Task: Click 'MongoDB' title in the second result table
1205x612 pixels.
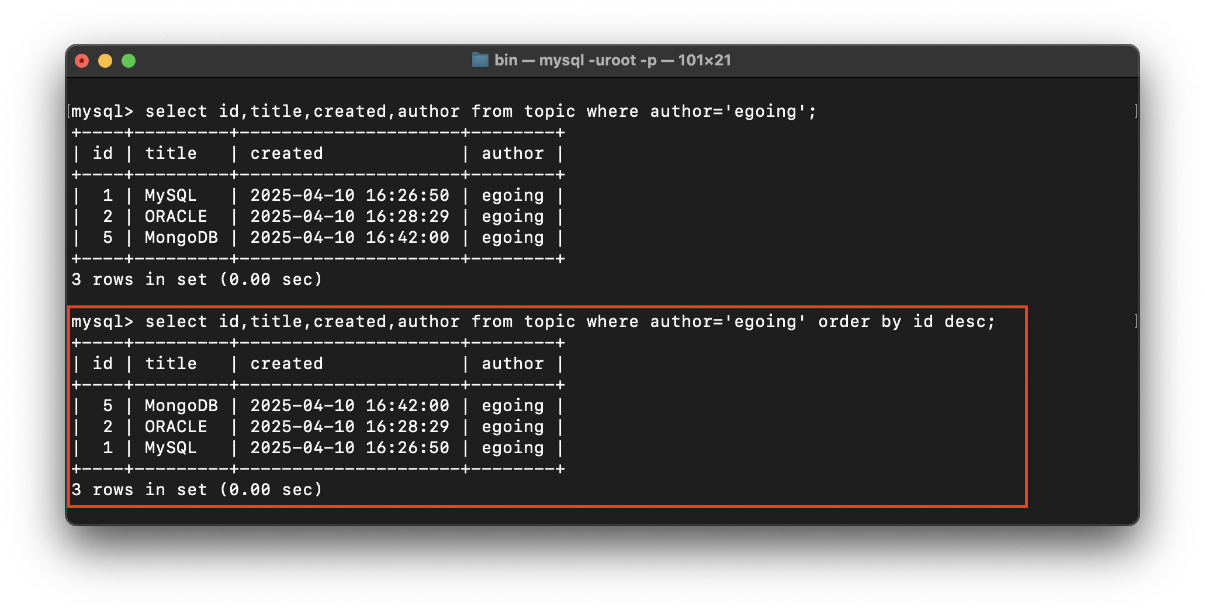Action: 181,406
